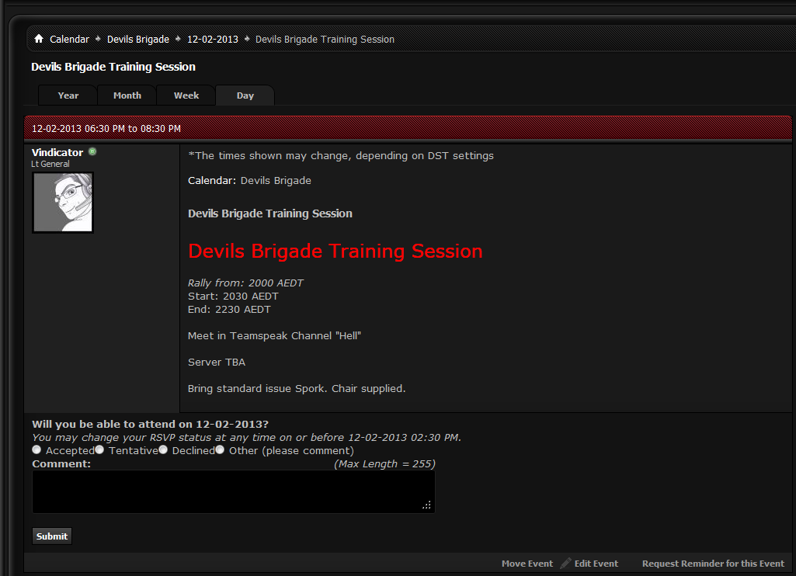This screenshot has width=796, height=576.
Task: Open Request Reminder for this Event
Action: [x=713, y=564]
